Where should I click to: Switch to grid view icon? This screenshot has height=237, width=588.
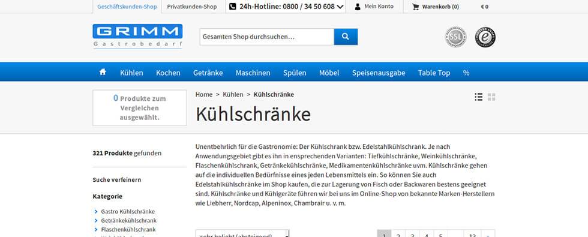point(491,97)
